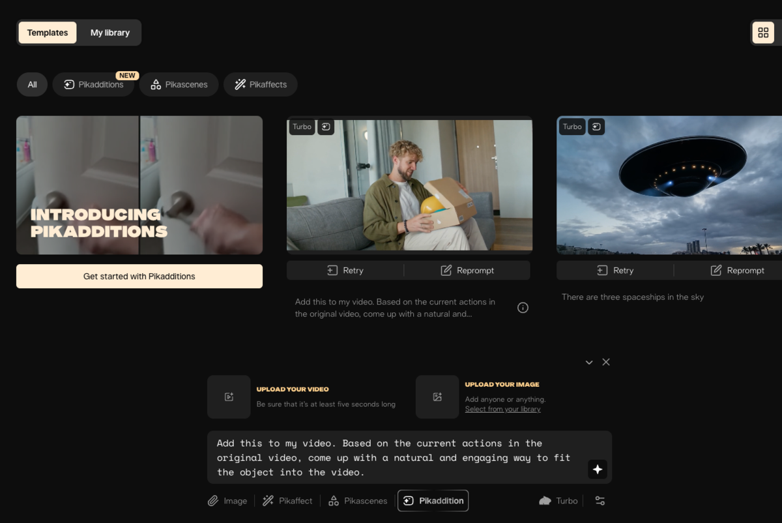Toggle the grid view layout icon
Image resolution: width=782 pixels, height=523 pixels.
point(763,33)
